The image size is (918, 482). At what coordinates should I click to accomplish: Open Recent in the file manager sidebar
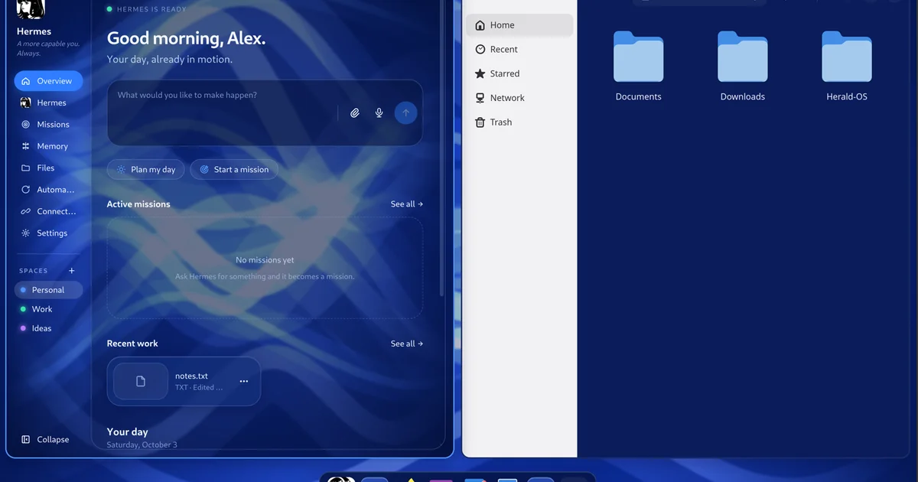519,50
